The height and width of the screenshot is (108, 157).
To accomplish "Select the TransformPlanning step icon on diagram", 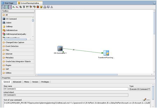I will (106, 53).
